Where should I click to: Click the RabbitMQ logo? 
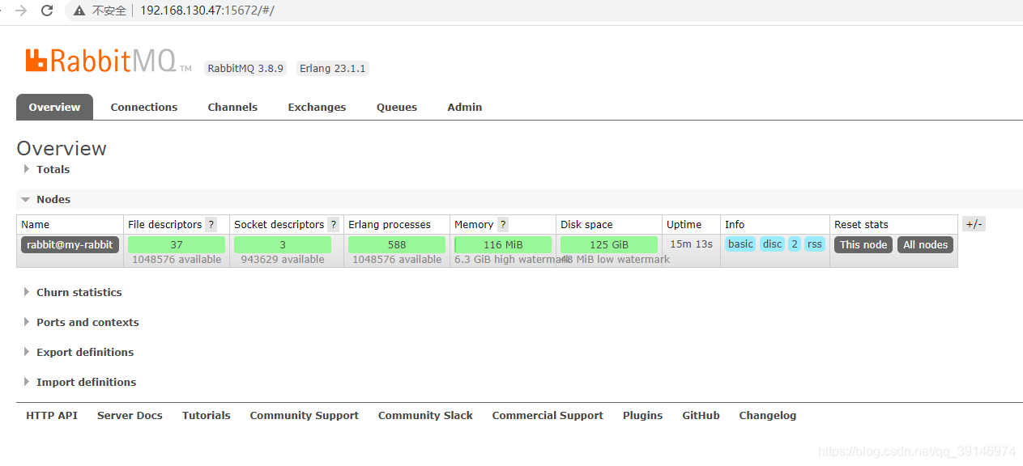(x=108, y=61)
